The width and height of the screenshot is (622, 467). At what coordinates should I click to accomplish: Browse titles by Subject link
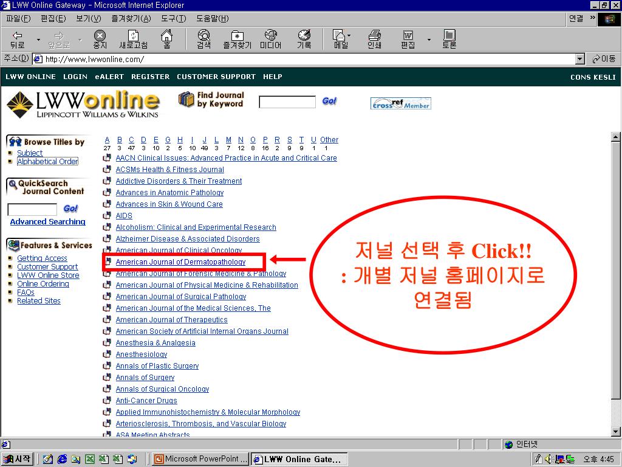click(x=30, y=153)
